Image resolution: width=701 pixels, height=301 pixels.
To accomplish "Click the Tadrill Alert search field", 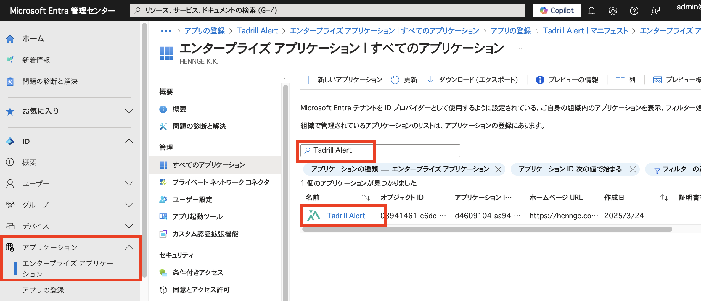I will (380, 150).
